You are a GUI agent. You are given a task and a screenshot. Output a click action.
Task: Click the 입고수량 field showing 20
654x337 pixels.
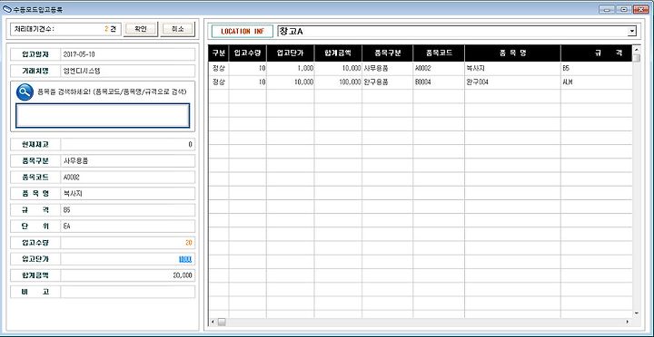(x=128, y=243)
